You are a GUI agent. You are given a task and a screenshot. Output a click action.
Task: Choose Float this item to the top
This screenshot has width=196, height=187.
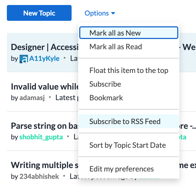pyautogui.click(x=129, y=71)
